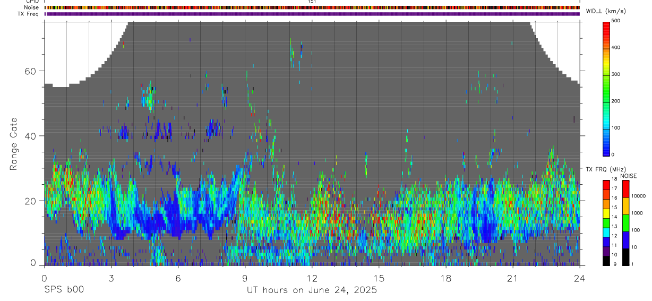652x301 pixels.
Task: Click the cyan swatch in TX FRQ legend
Action: tap(606, 232)
